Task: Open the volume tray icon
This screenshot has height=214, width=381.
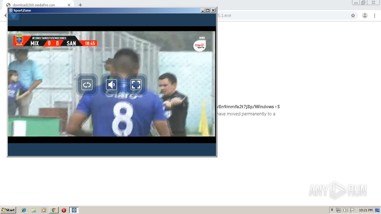Action: click(346, 210)
